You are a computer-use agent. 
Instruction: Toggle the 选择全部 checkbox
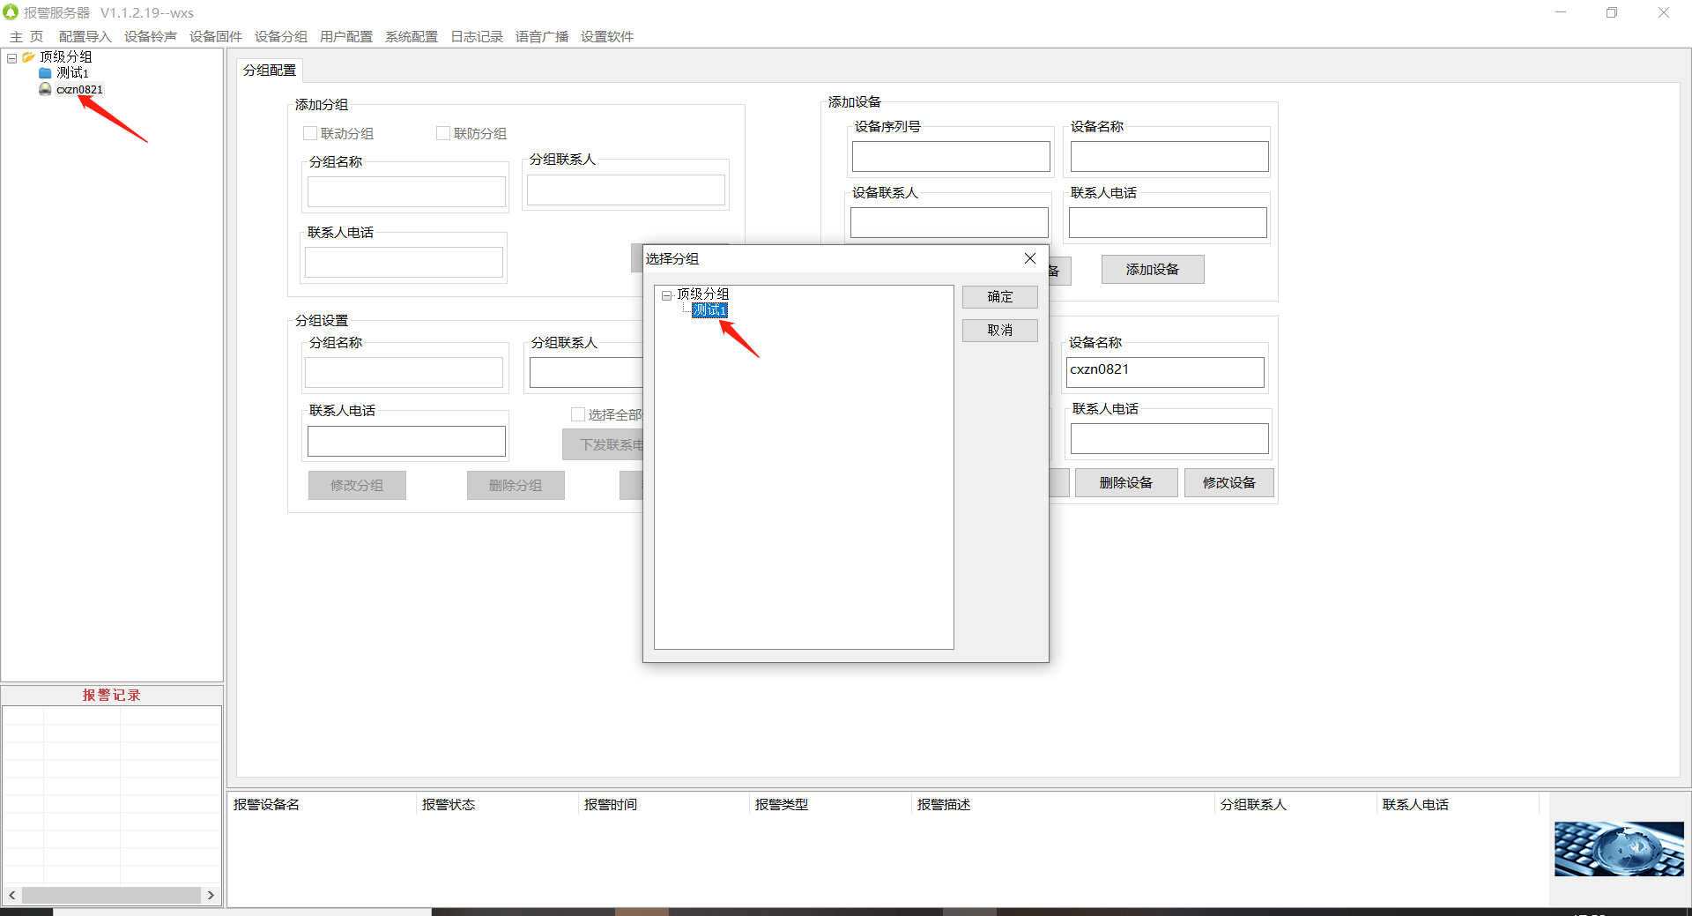tap(578, 414)
